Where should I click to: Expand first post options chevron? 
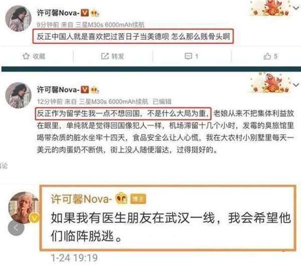pyautogui.click(x=296, y=8)
